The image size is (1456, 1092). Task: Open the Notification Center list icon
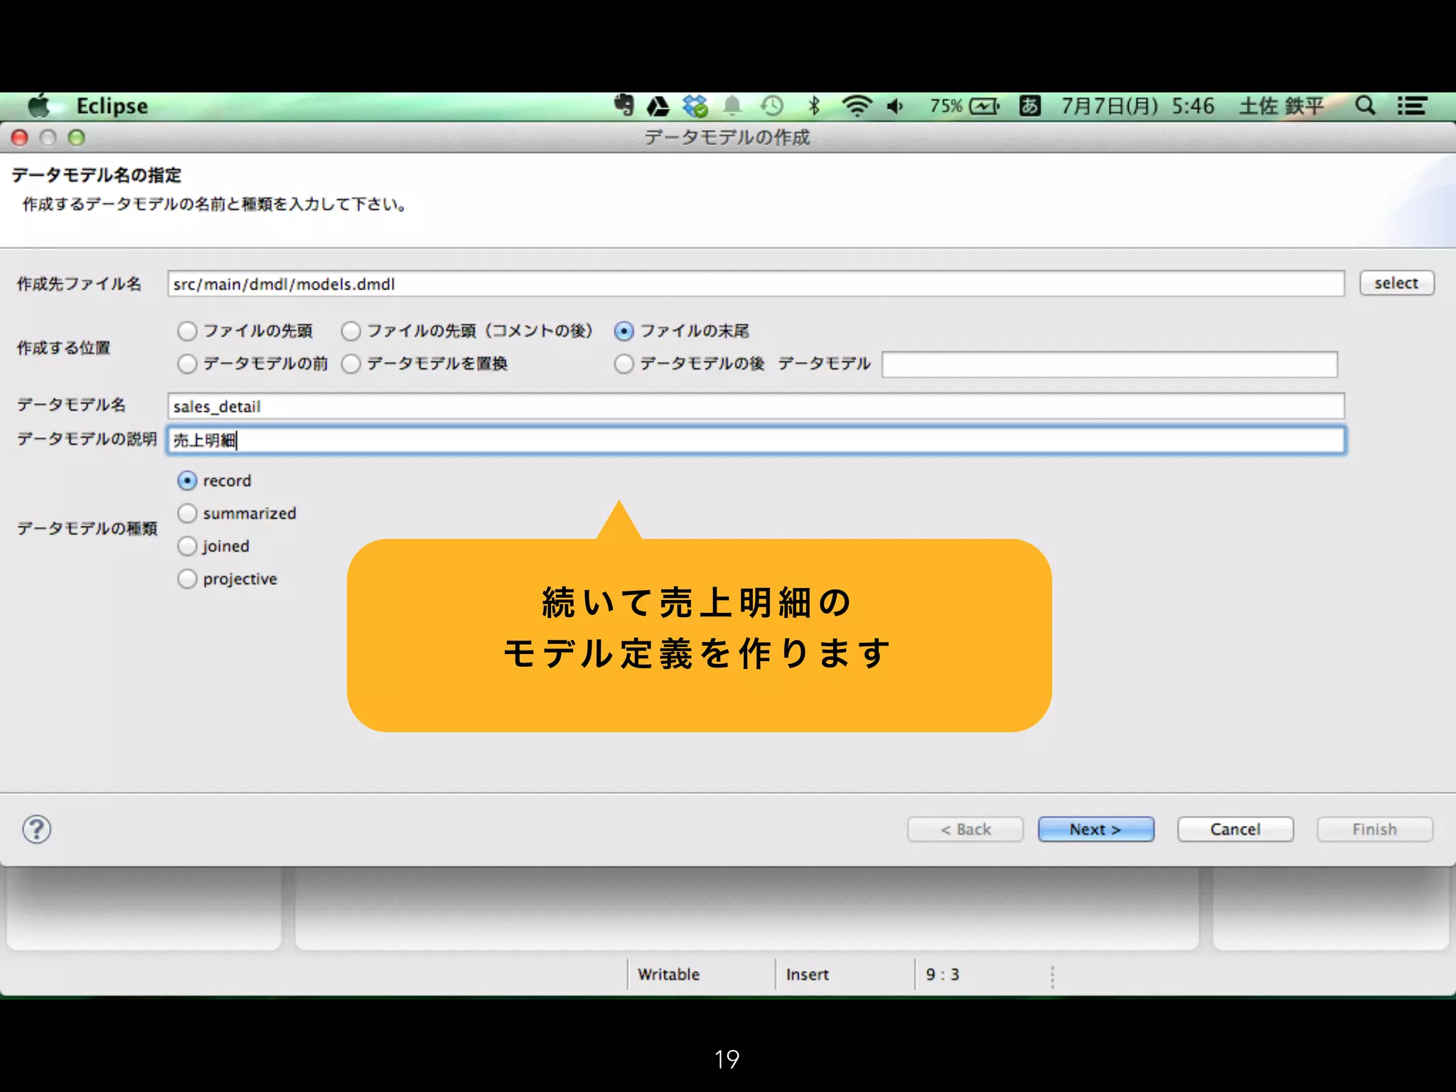(1411, 107)
